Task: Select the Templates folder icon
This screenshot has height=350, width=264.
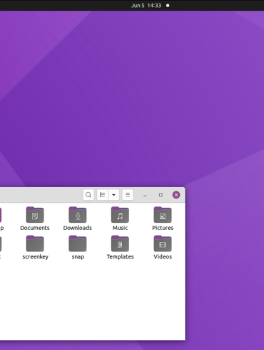Action: 120,244
